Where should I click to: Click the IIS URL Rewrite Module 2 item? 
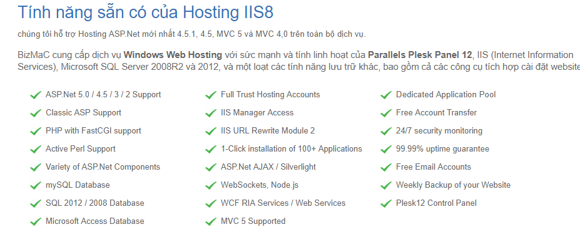point(268,130)
